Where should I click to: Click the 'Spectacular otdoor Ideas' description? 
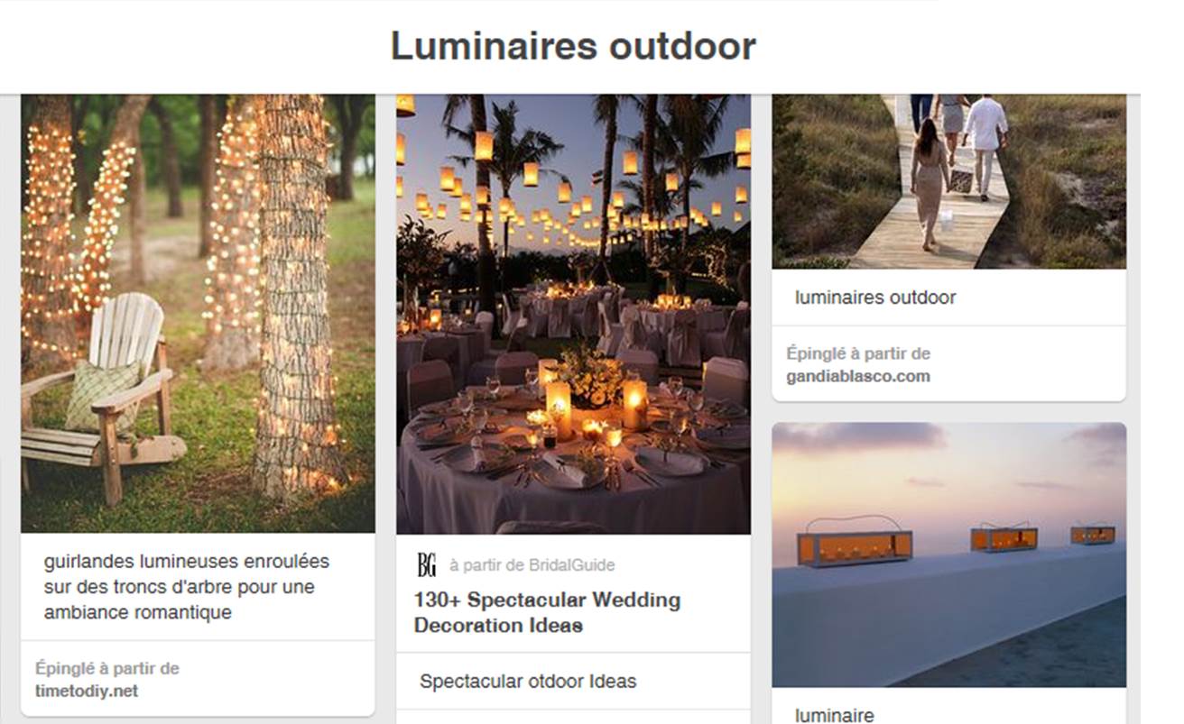[x=528, y=682]
